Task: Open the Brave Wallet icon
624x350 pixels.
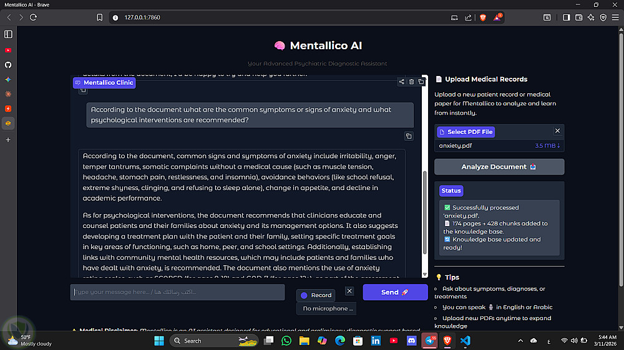Action: coord(578,17)
